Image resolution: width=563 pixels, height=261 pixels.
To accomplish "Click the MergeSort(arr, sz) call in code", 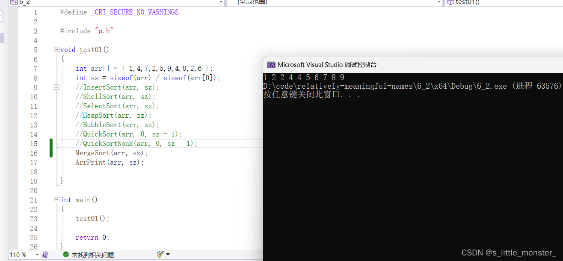I will [x=111, y=153].
